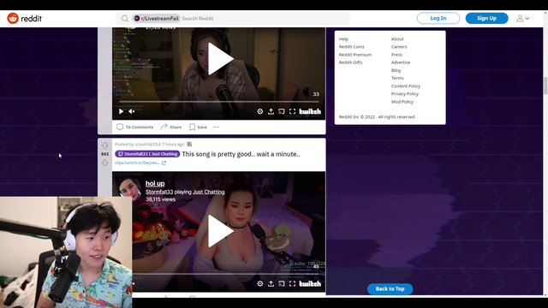Open the Blog link
Viewport: 548px width, 308px height.
(x=396, y=70)
